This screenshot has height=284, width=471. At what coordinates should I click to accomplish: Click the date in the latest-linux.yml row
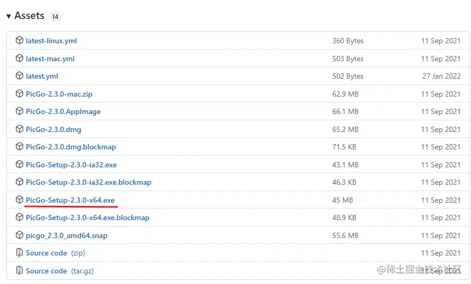coord(441,41)
